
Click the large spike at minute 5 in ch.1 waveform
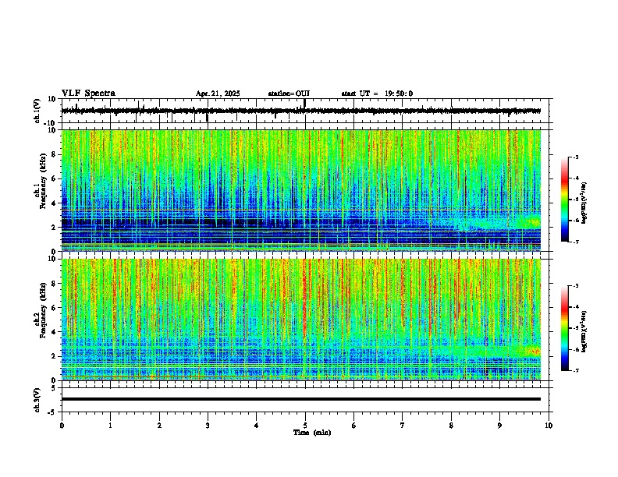[305, 104]
